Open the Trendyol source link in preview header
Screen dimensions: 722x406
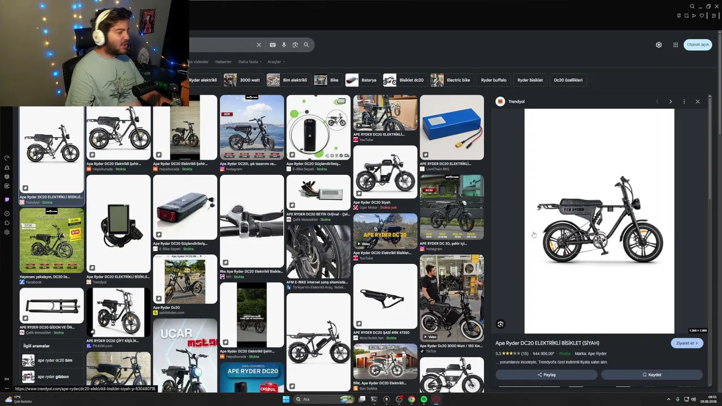click(x=510, y=101)
